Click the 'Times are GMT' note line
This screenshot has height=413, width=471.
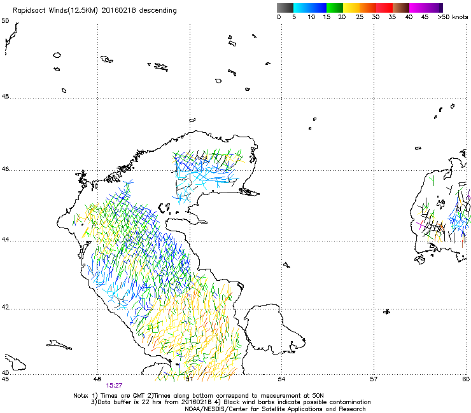click(x=199, y=396)
